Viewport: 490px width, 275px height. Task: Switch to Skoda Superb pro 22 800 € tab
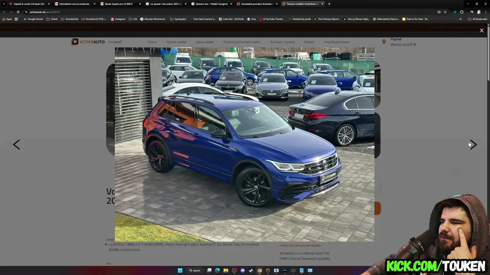coord(120,4)
